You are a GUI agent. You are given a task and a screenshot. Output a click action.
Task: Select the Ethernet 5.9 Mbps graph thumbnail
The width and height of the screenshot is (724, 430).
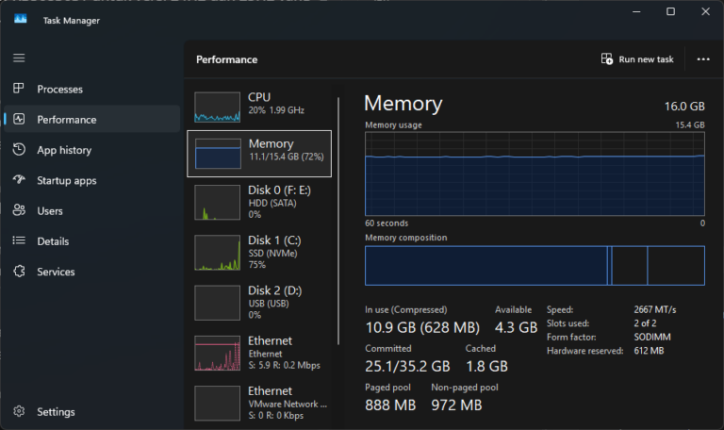pyautogui.click(x=217, y=354)
